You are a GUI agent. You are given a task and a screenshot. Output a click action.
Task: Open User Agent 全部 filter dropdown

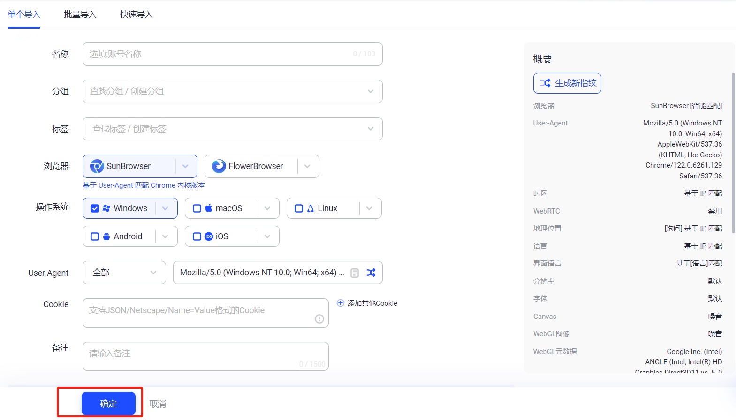click(124, 273)
